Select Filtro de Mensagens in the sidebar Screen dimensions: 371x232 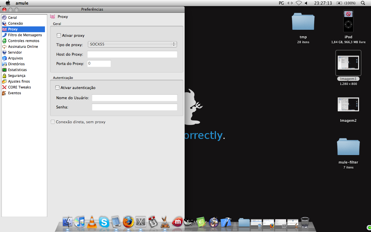25,35
